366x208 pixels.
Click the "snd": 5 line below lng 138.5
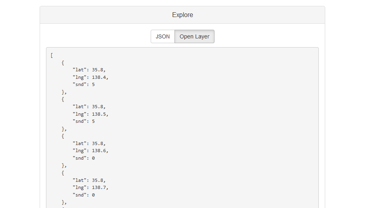click(x=84, y=121)
